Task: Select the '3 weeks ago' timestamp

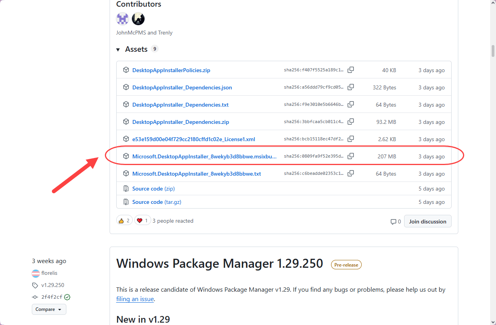Action: point(49,261)
